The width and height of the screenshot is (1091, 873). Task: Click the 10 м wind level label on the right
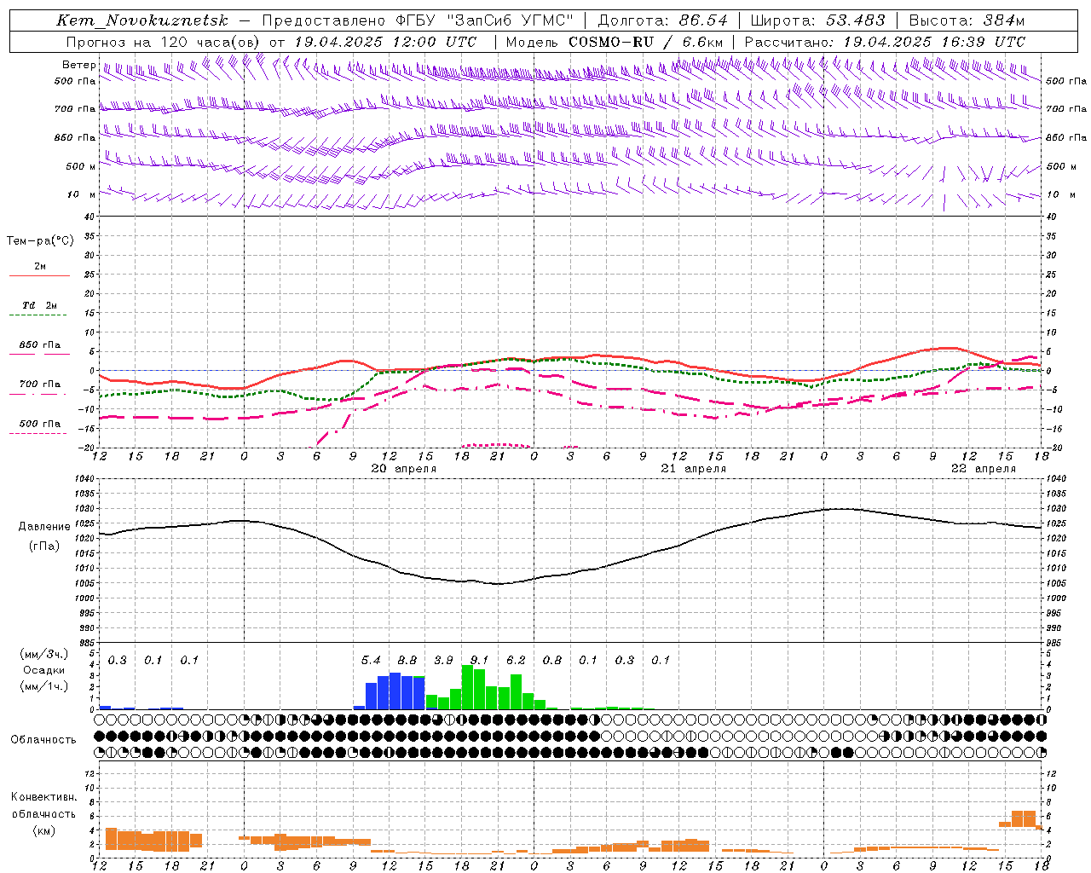1059,194
